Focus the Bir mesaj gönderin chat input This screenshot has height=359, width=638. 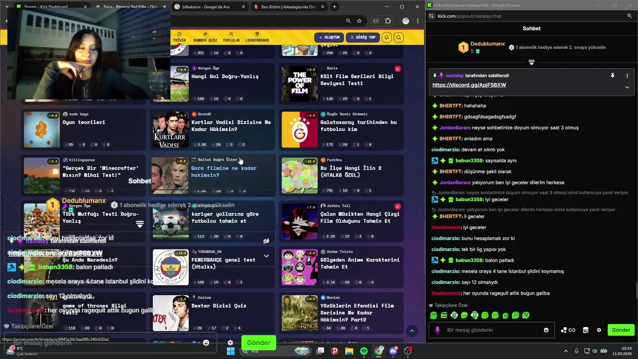tap(492, 330)
